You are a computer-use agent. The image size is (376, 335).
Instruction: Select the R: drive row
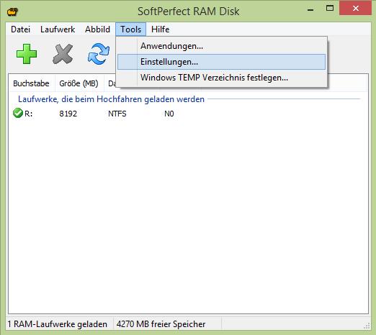tap(188, 114)
